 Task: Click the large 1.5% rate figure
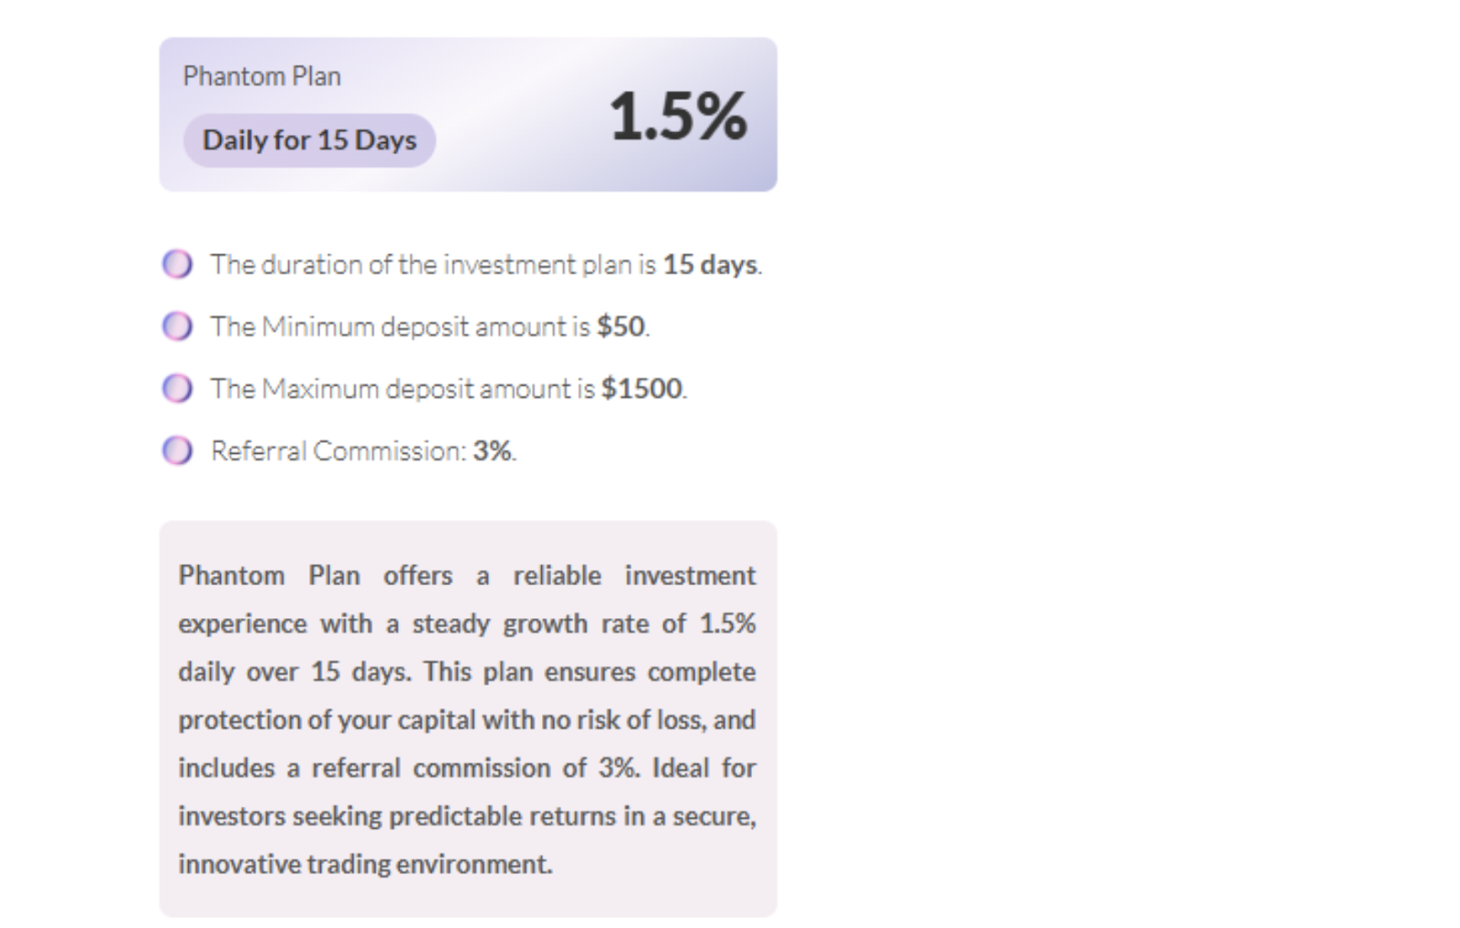coord(677,117)
